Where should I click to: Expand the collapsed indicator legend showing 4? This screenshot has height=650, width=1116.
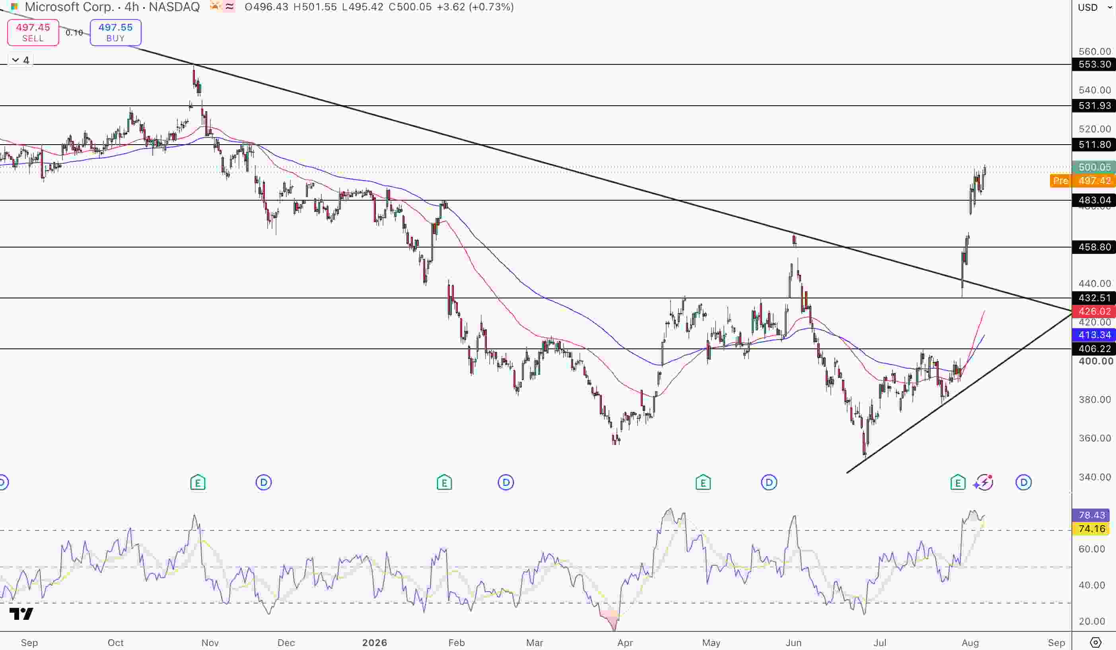click(20, 60)
